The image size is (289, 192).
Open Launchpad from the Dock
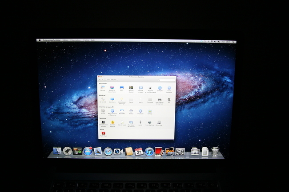[67, 151]
